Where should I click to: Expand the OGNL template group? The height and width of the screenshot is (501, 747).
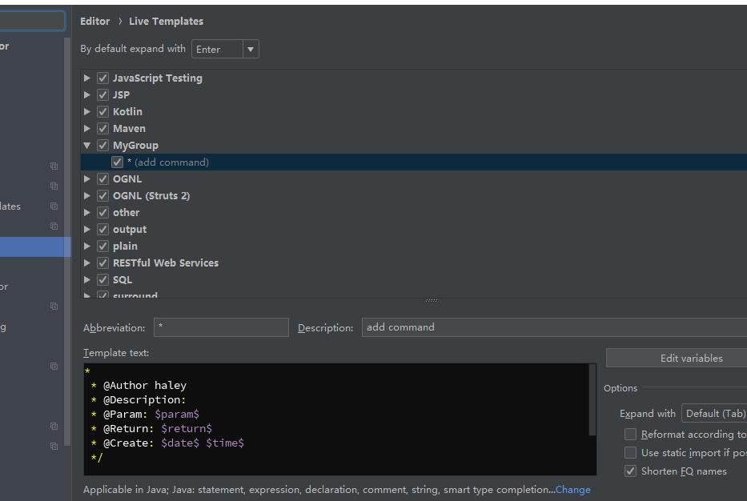coord(86,179)
